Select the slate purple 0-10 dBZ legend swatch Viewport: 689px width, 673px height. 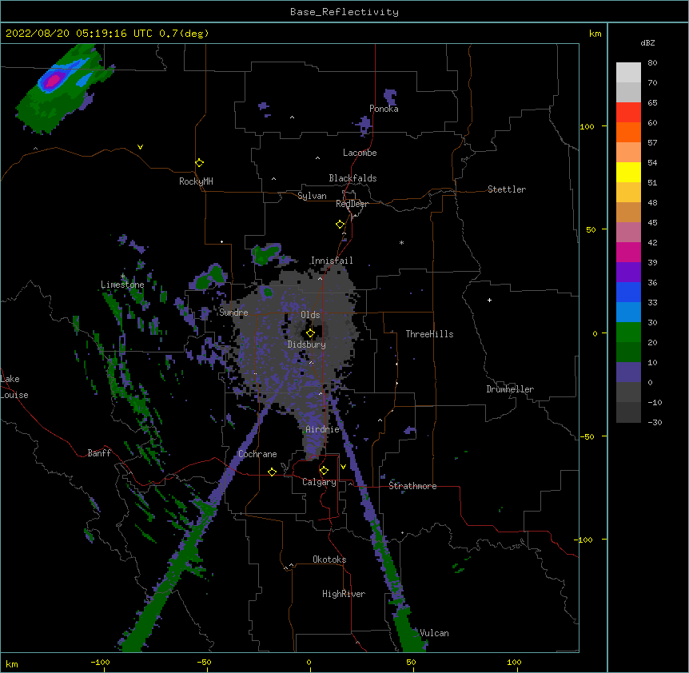click(628, 372)
